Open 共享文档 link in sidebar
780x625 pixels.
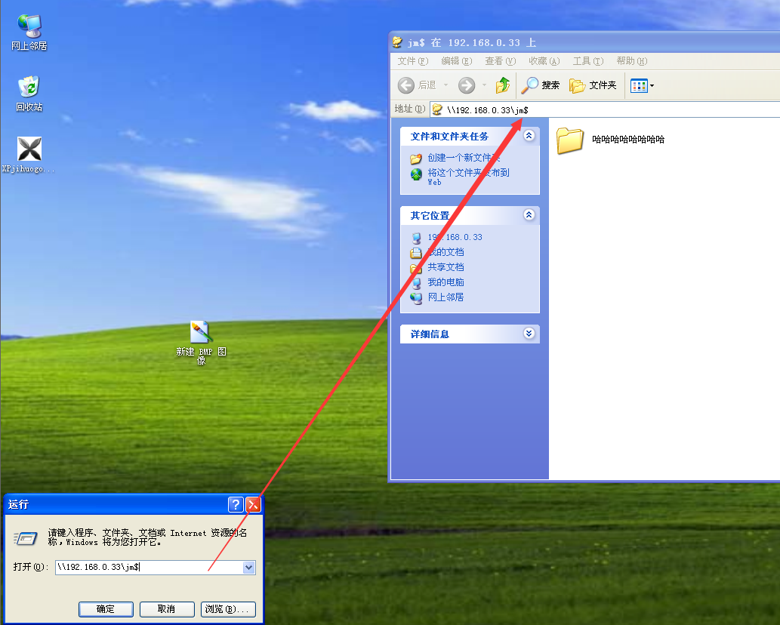pyautogui.click(x=445, y=267)
